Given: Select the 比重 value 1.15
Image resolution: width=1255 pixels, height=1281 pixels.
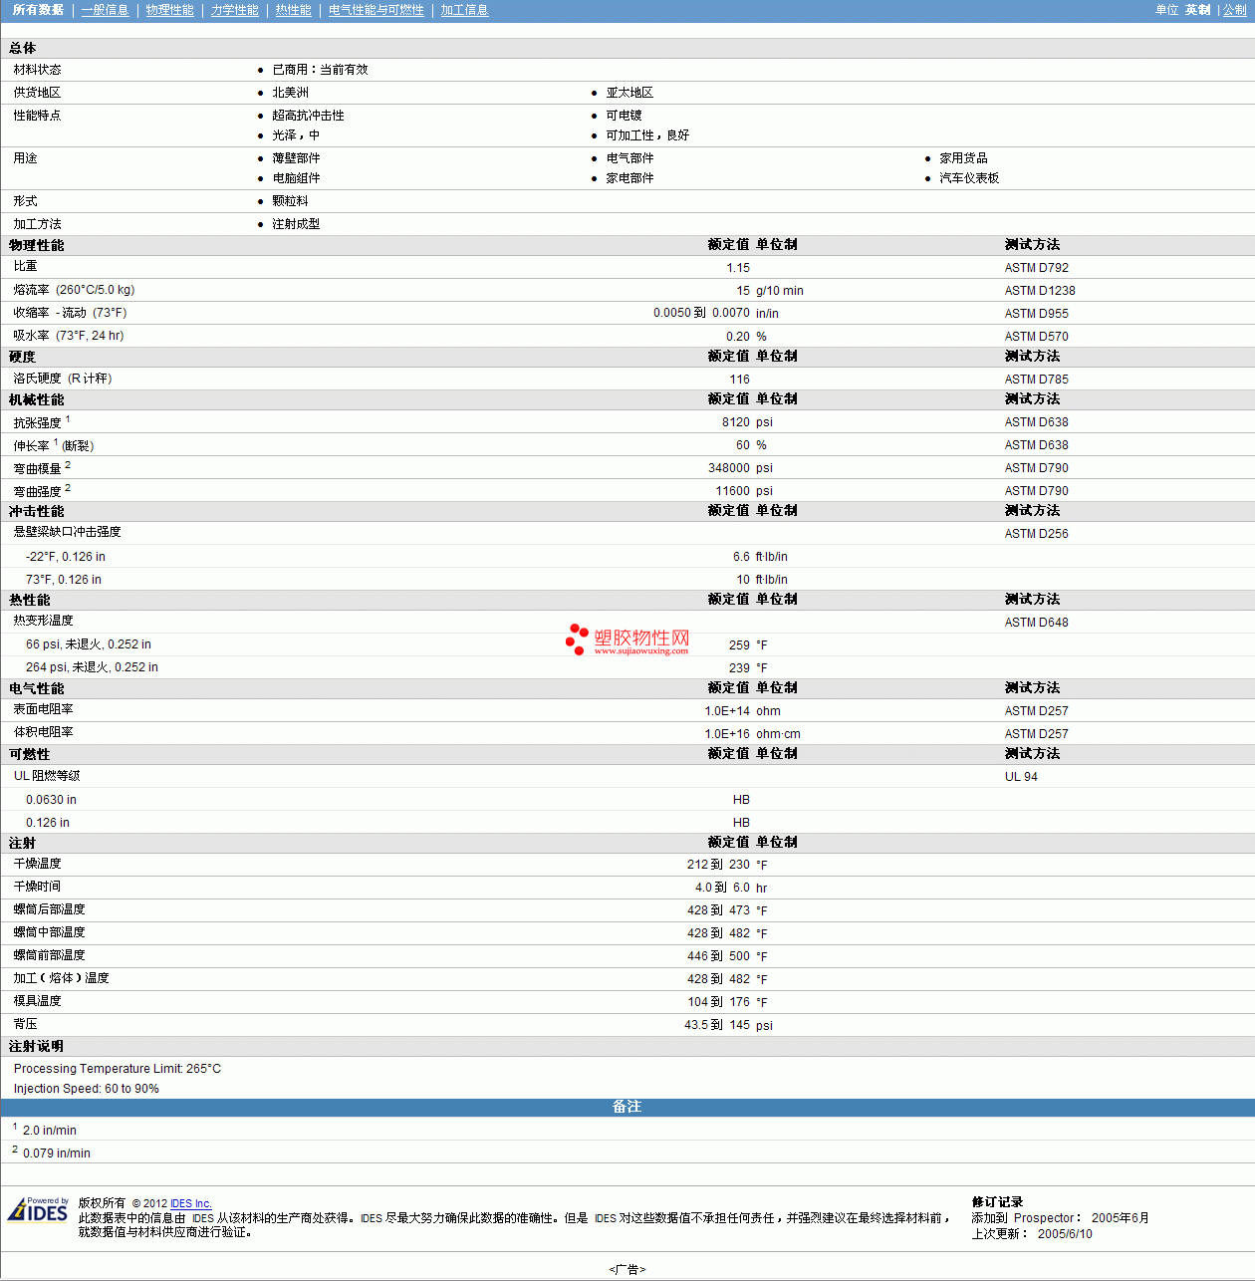Looking at the screenshot, I should [x=738, y=268].
